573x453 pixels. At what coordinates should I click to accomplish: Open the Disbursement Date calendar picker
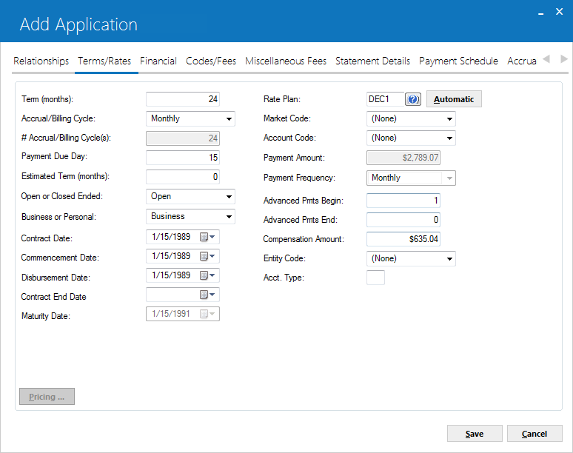click(x=207, y=275)
